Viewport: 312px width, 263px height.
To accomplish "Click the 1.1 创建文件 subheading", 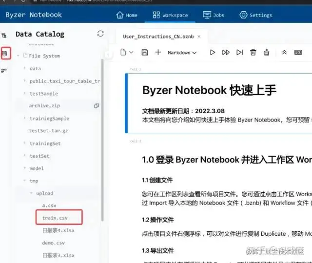I will click(157, 181).
